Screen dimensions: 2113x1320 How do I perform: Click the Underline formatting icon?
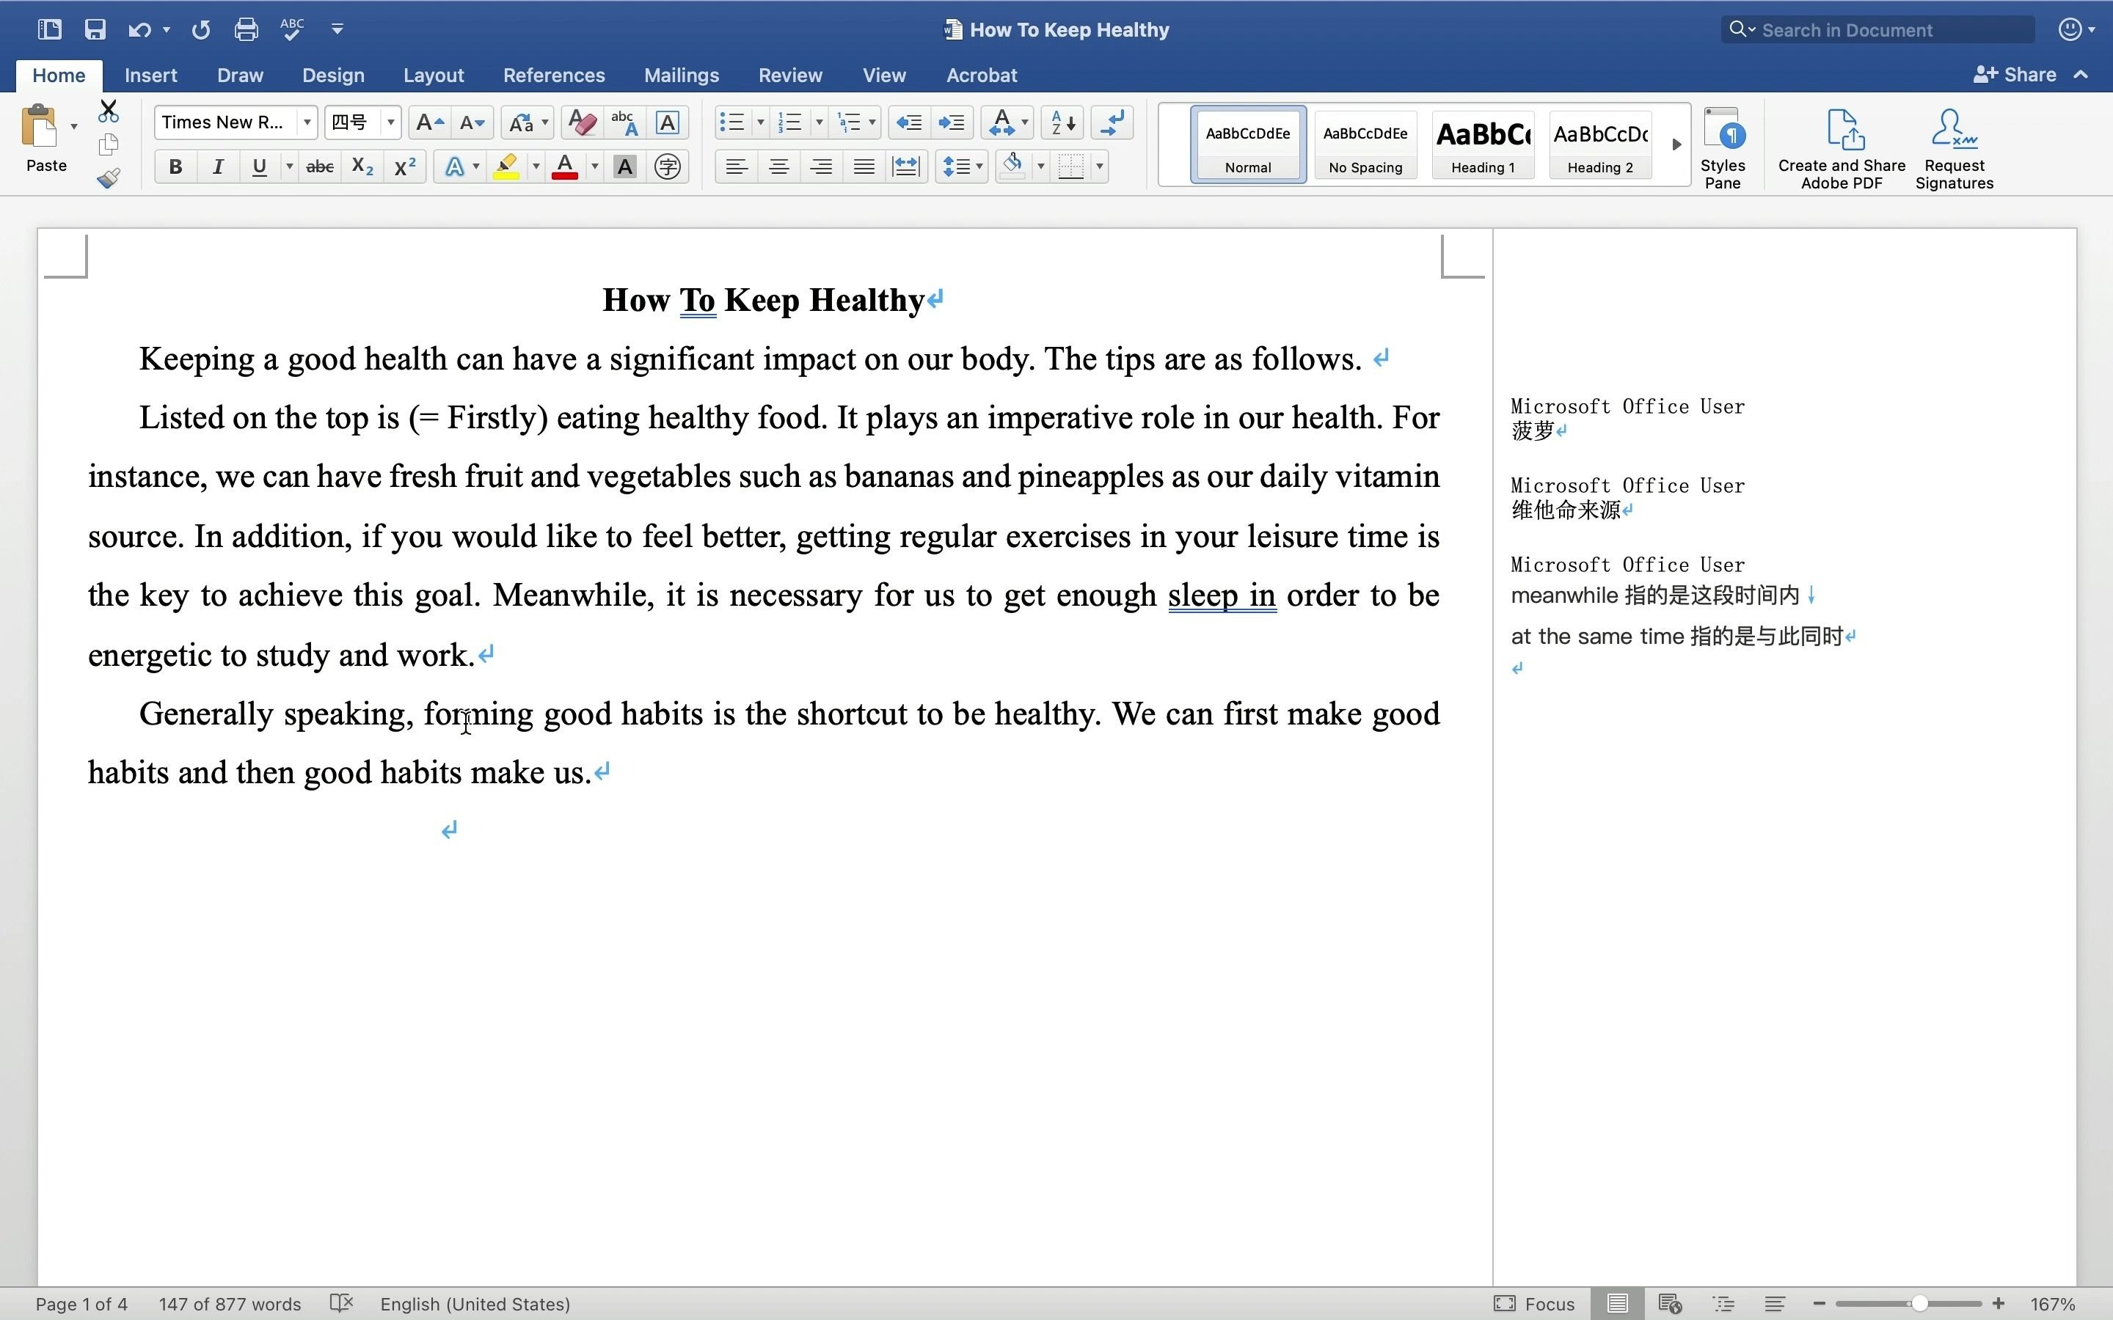pos(257,167)
